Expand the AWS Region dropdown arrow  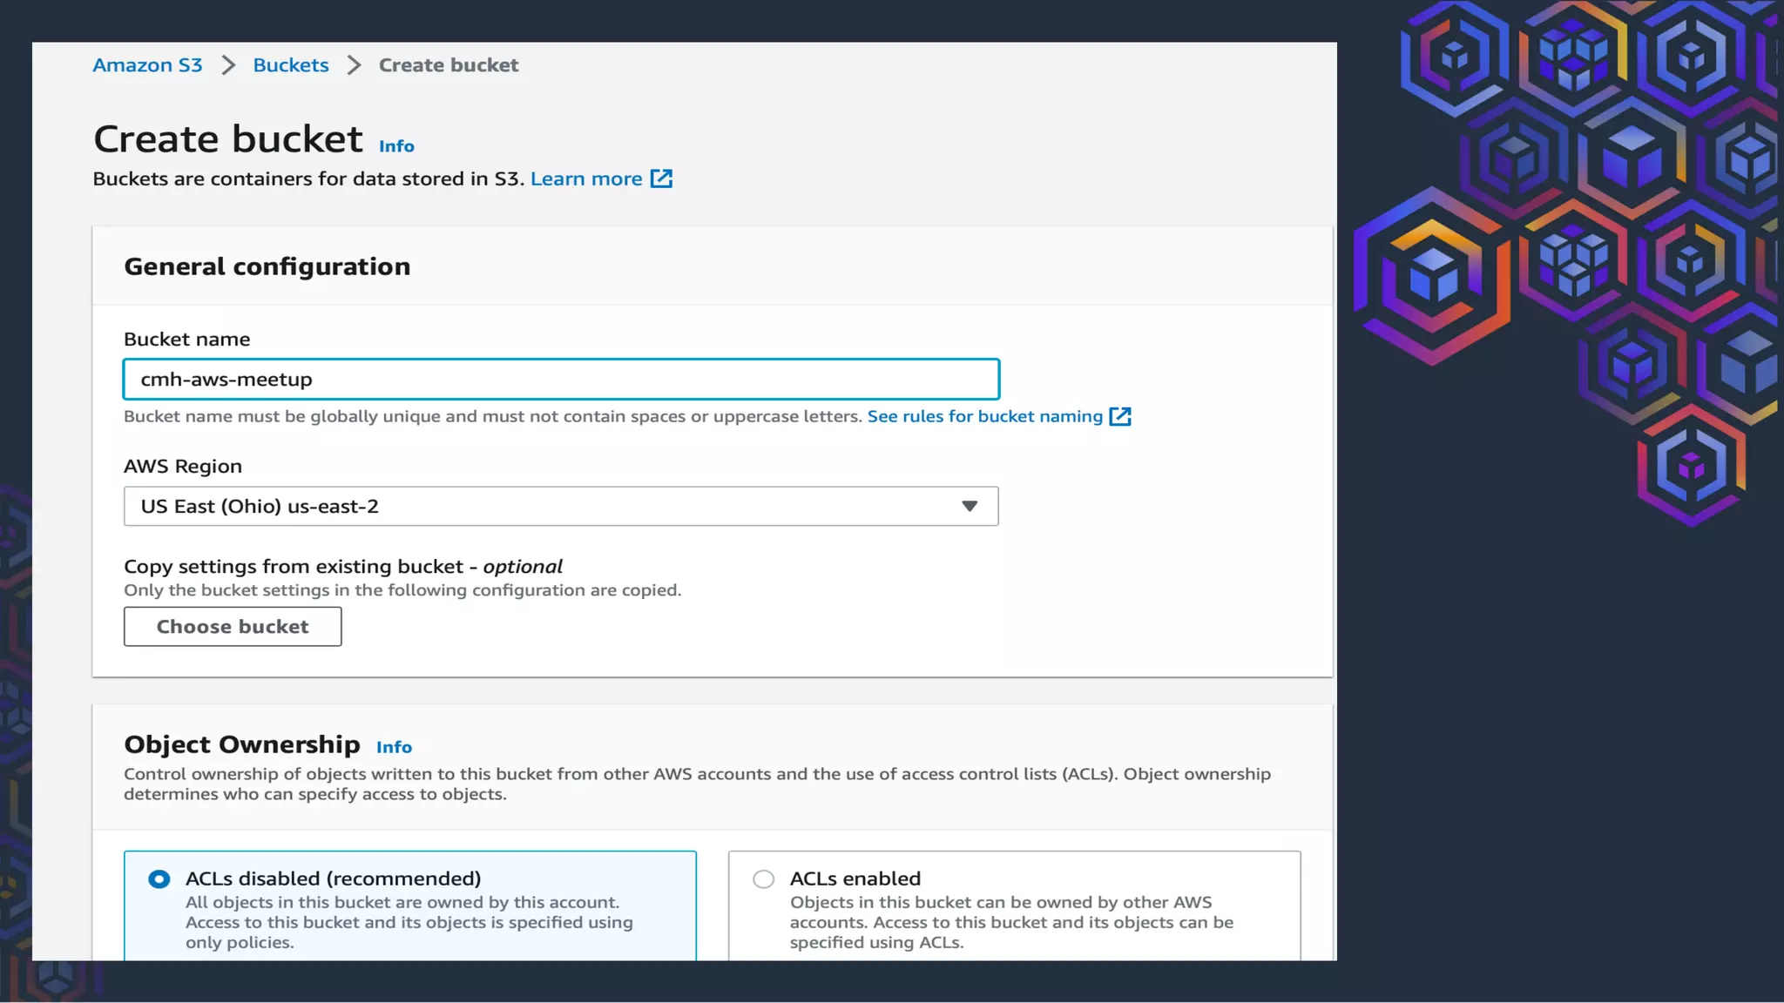click(969, 507)
